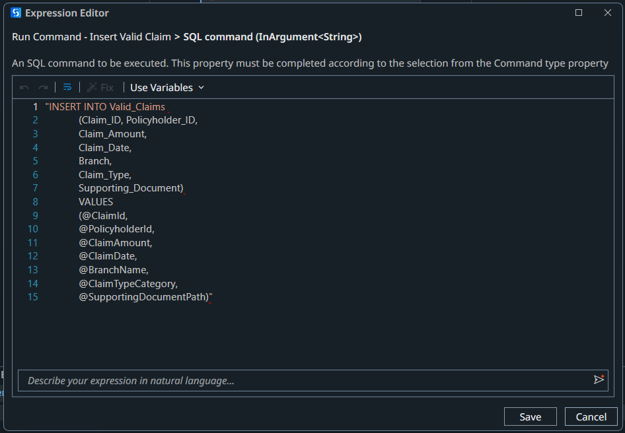Cancel the Expression Editor dialog
This screenshot has width=625, height=433.
point(591,416)
